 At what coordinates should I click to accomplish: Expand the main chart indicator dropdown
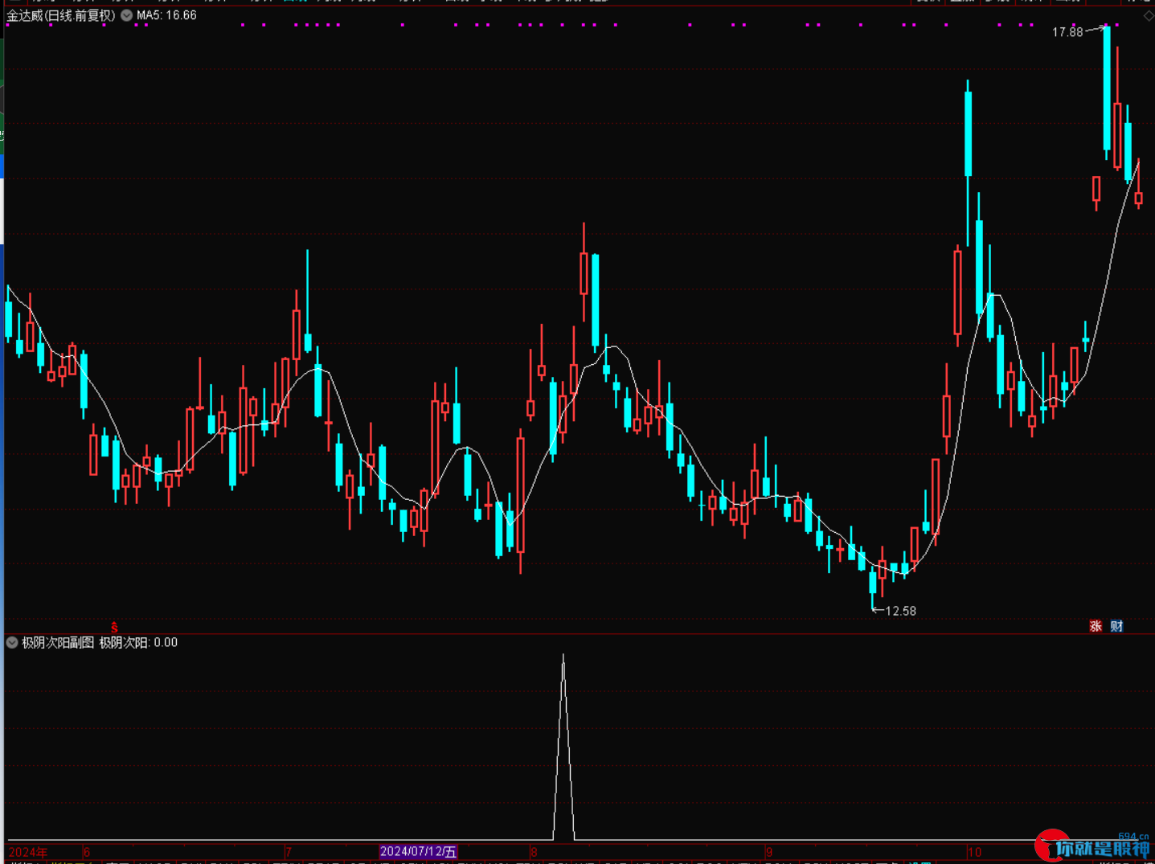pyautogui.click(x=126, y=15)
